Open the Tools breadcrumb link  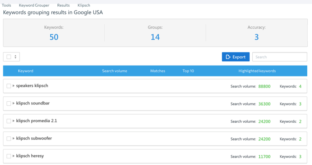[6, 5]
